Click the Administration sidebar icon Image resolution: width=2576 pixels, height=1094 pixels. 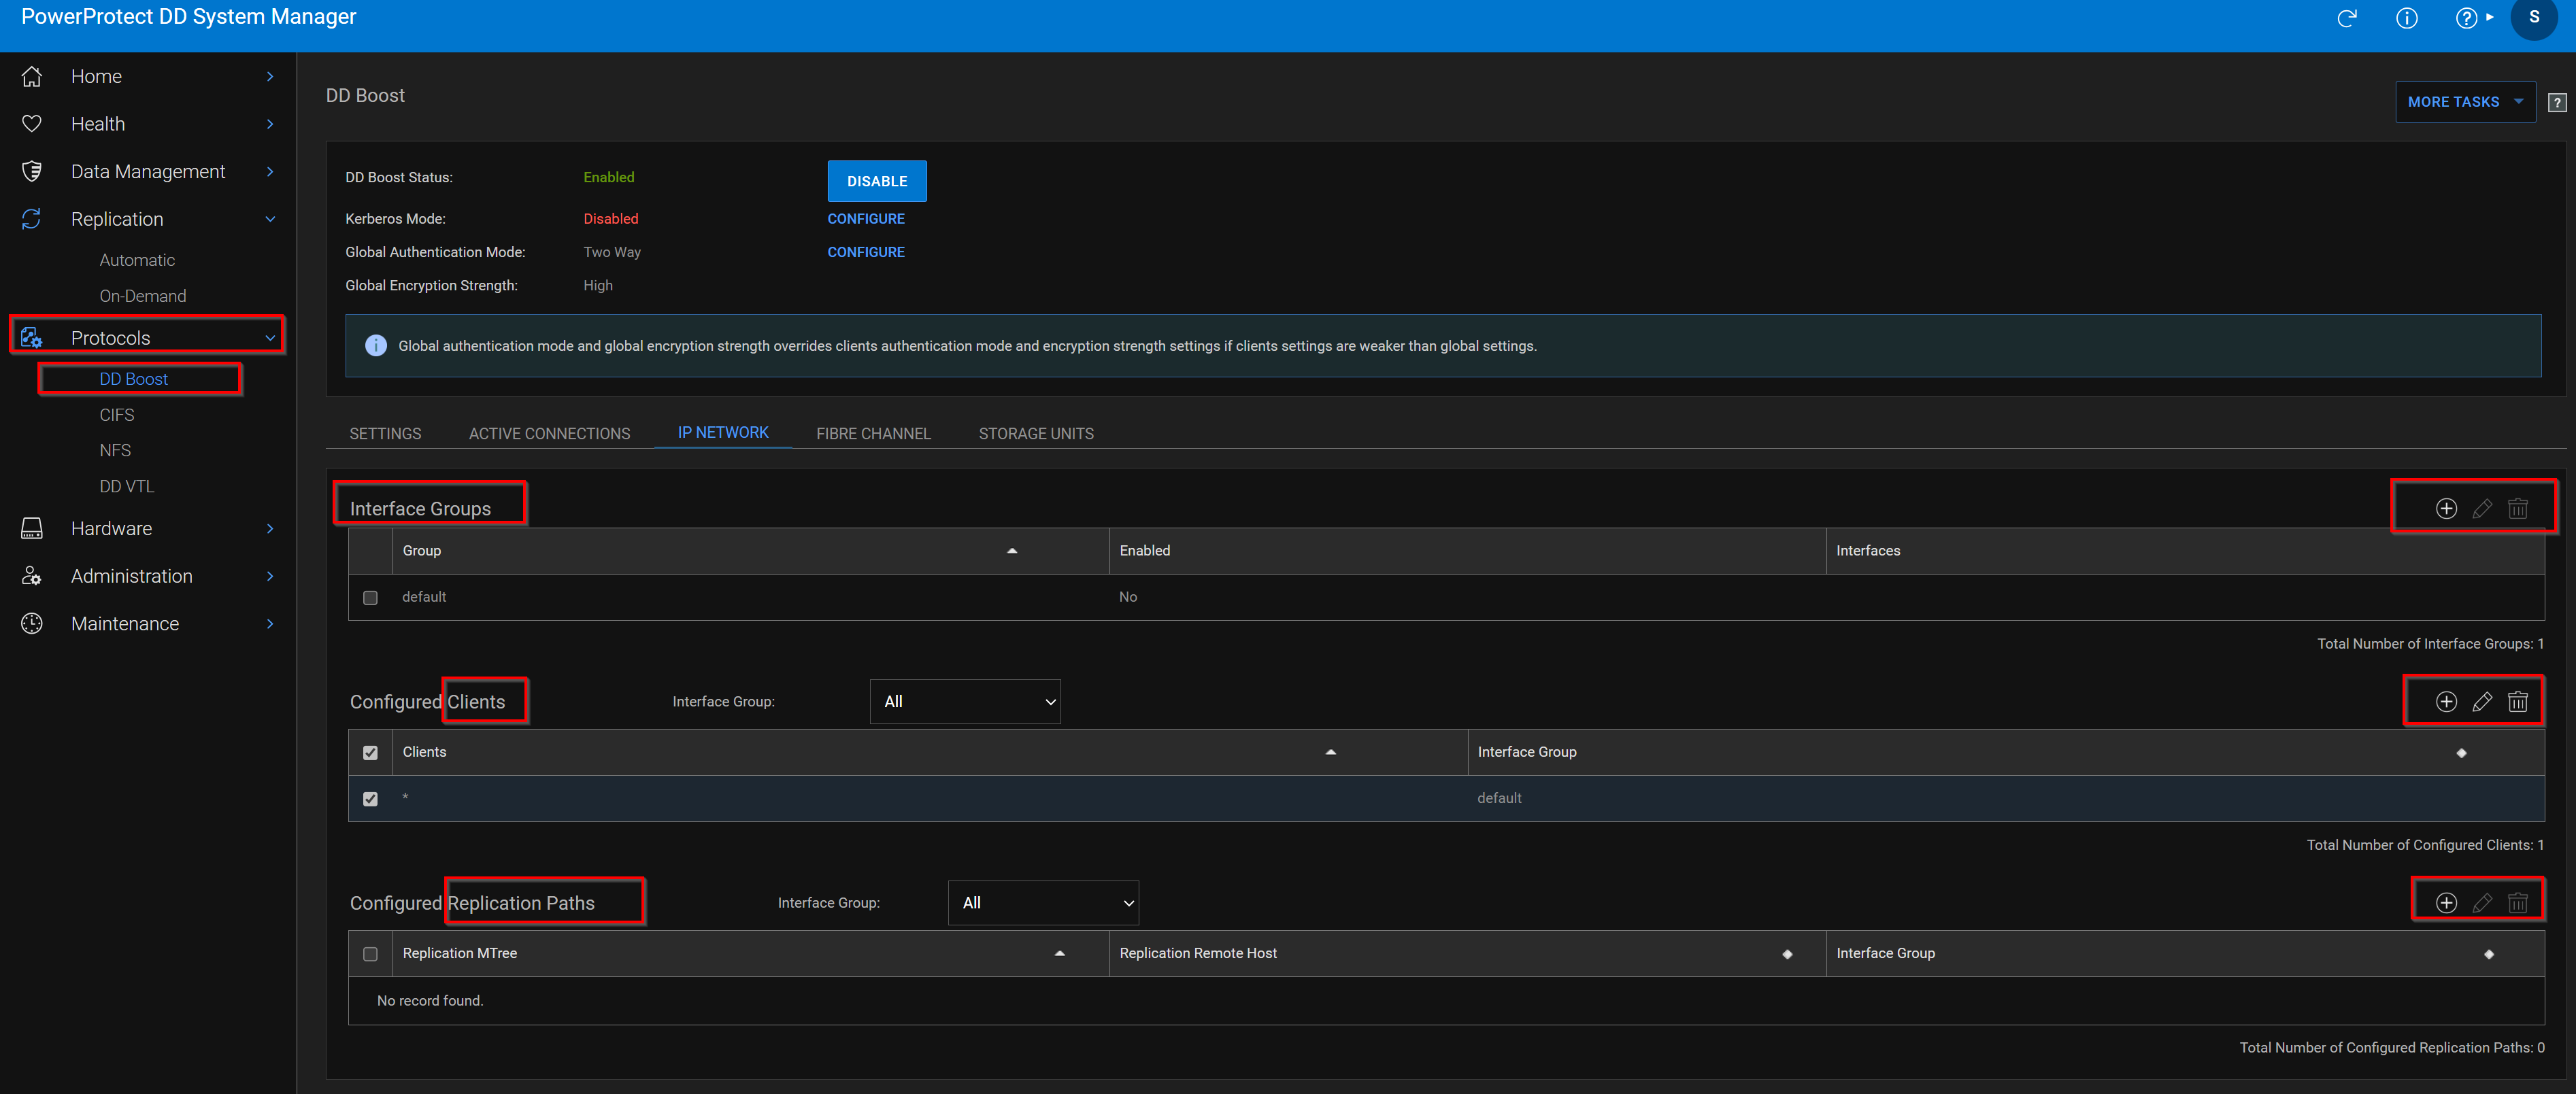pyautogui.click(x=32, y=576)
